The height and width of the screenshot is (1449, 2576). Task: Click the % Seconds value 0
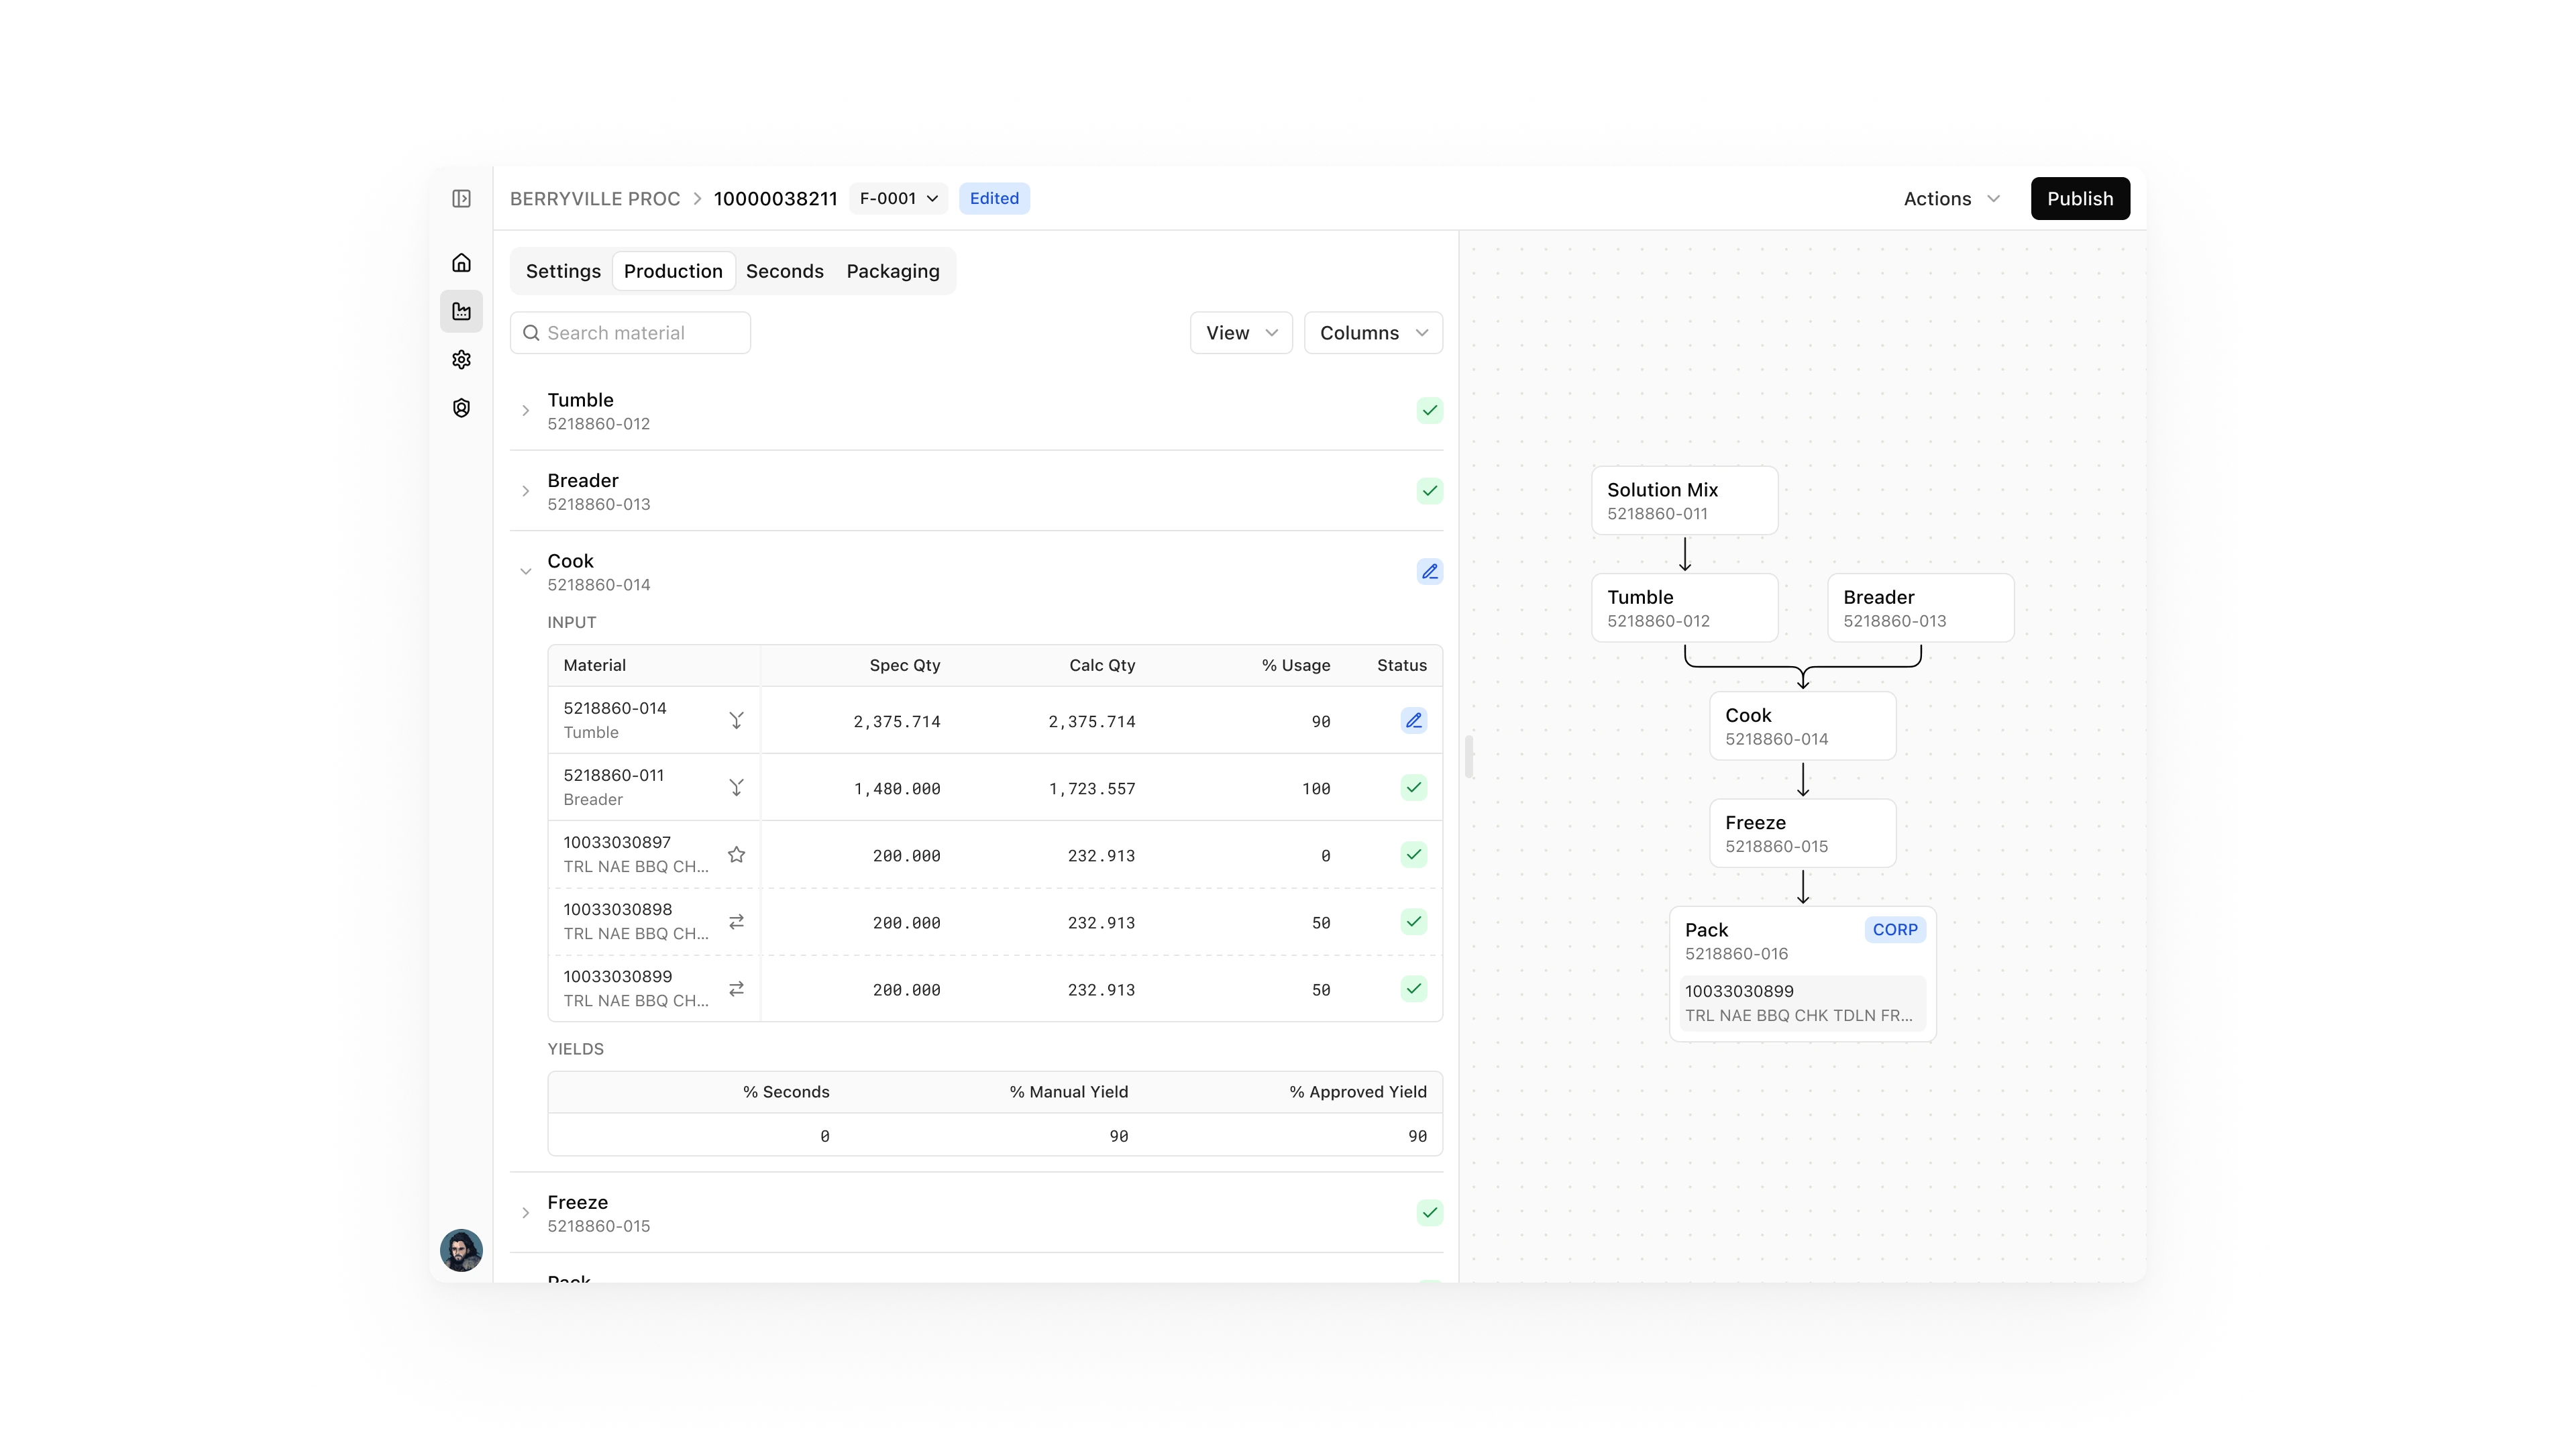[824, 1136]
